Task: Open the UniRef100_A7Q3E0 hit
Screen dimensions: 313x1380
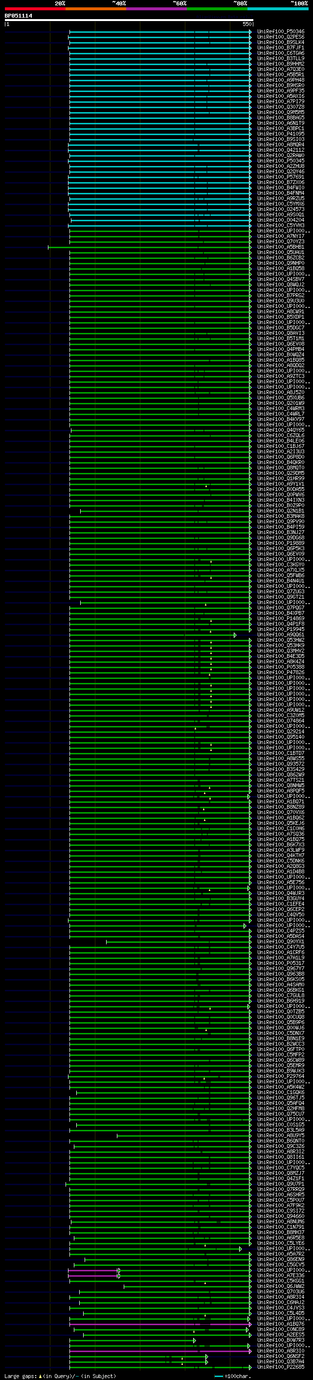Action: 280,70
